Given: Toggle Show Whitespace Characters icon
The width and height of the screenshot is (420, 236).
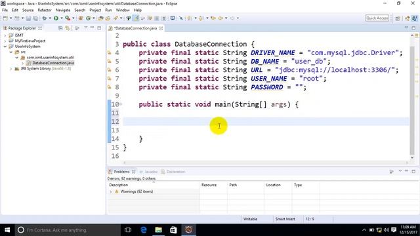Looking at the screenshot, I should pos(163,18).
